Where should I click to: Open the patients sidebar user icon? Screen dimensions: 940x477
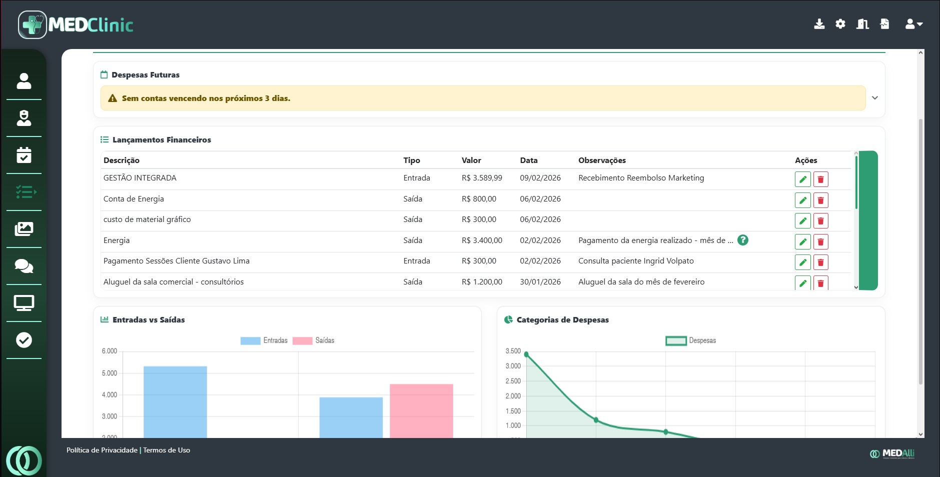pos(24,81)
